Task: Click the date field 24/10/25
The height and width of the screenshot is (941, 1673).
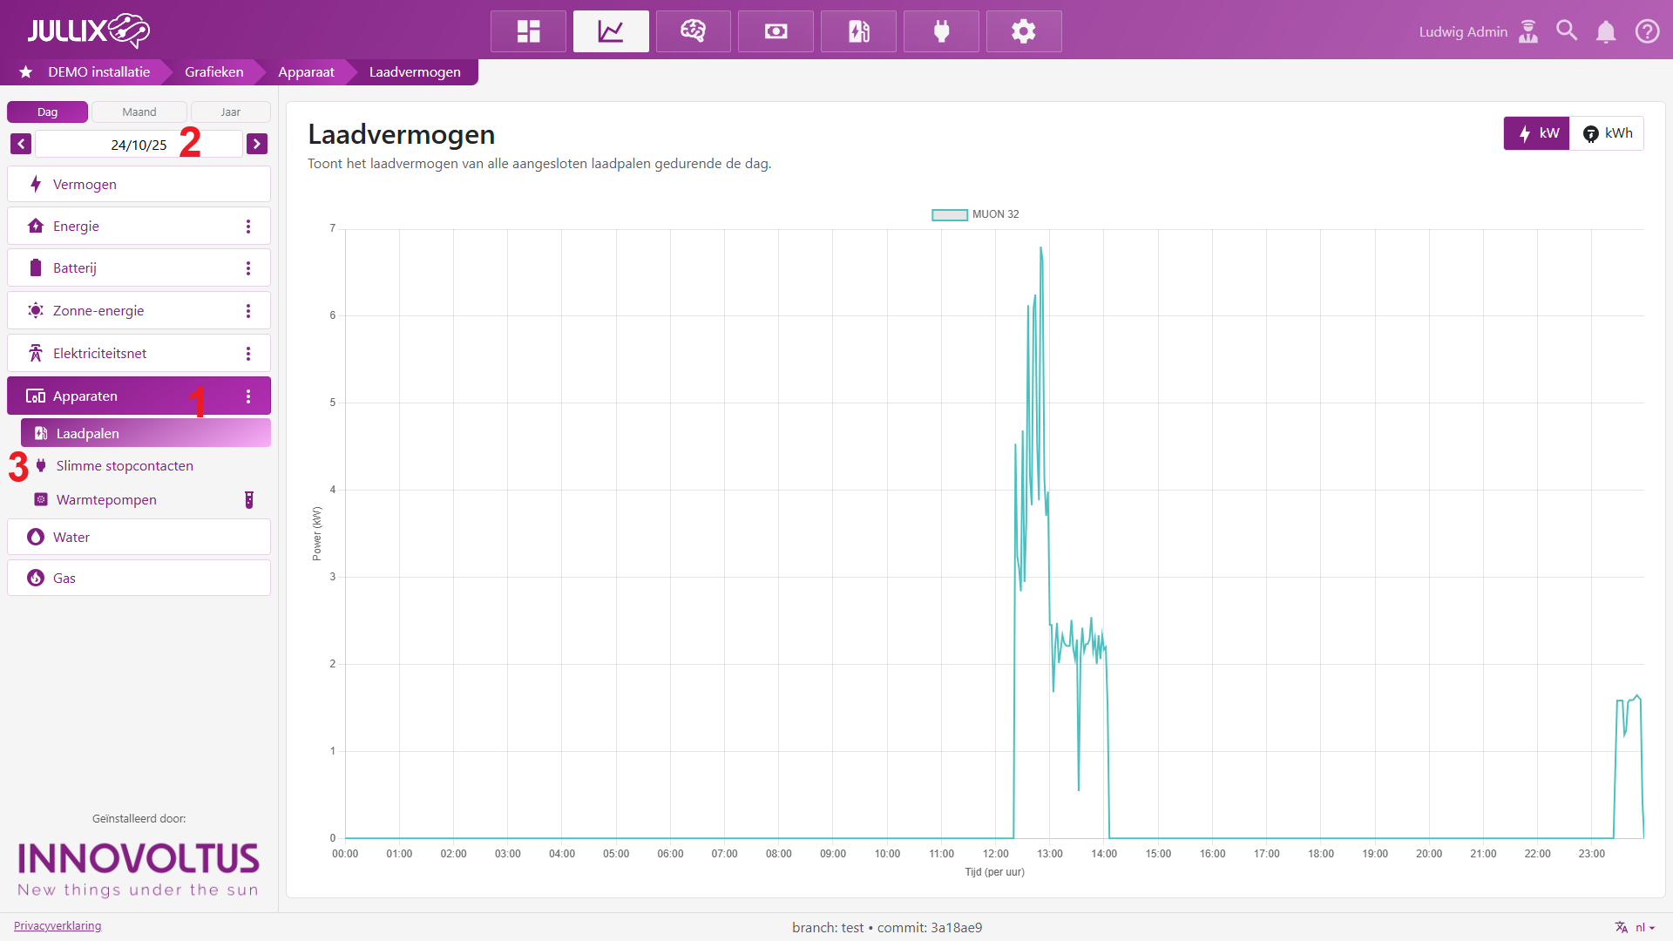Action: tap(139, 145)
